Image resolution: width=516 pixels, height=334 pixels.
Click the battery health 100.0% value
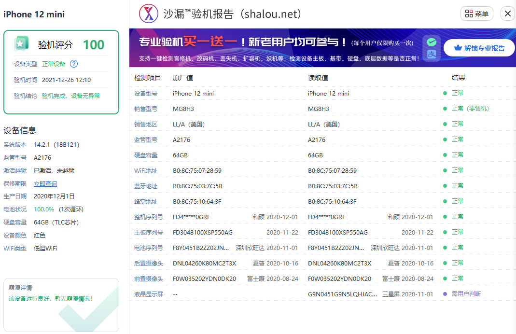click(44, 209)
